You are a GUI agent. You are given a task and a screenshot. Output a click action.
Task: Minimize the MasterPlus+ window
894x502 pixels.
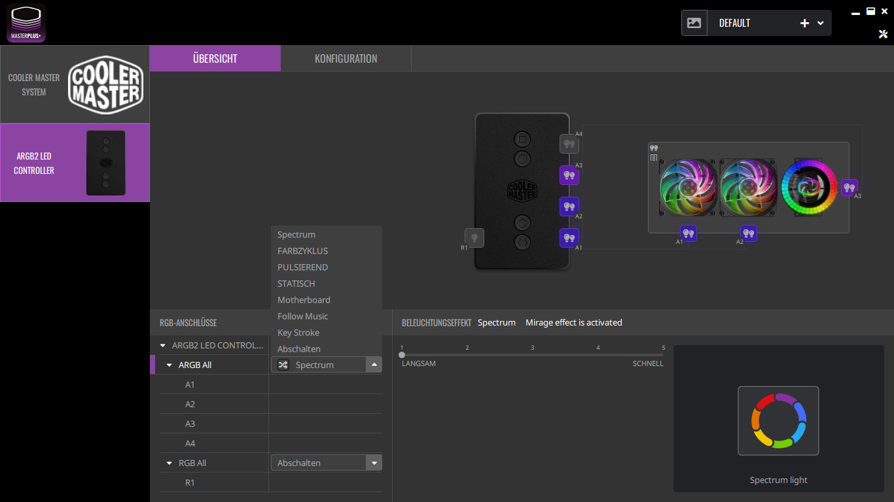pyautogui.click(x=856, y=12)
